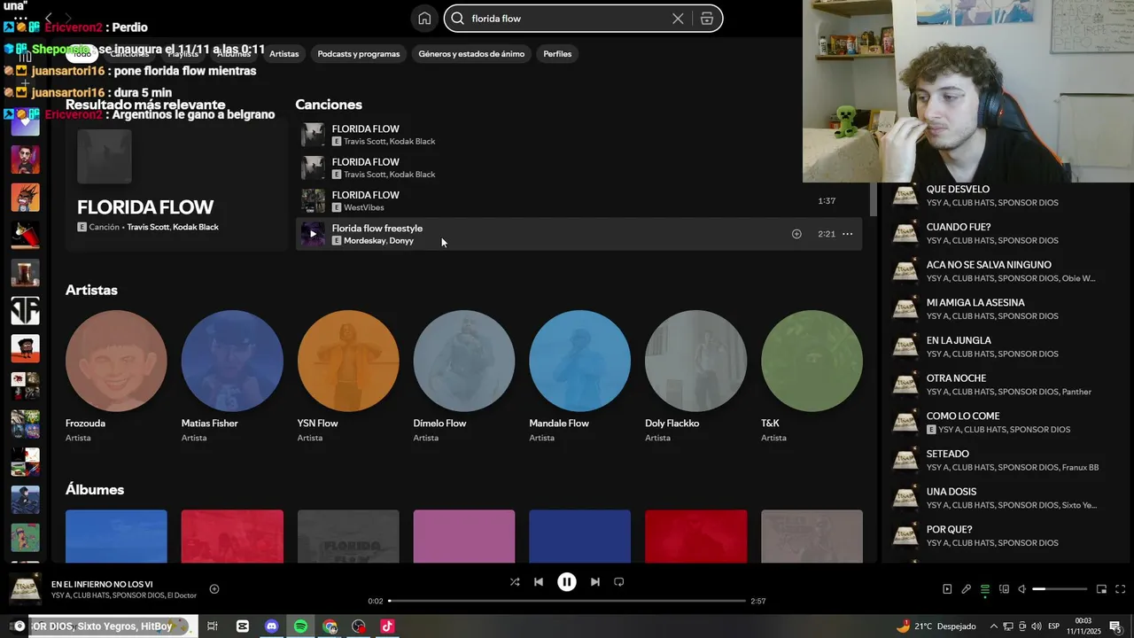Open Frozouda artist profile
The width and height of the screenshot is (1134, 638).
(x=116, y=376)
